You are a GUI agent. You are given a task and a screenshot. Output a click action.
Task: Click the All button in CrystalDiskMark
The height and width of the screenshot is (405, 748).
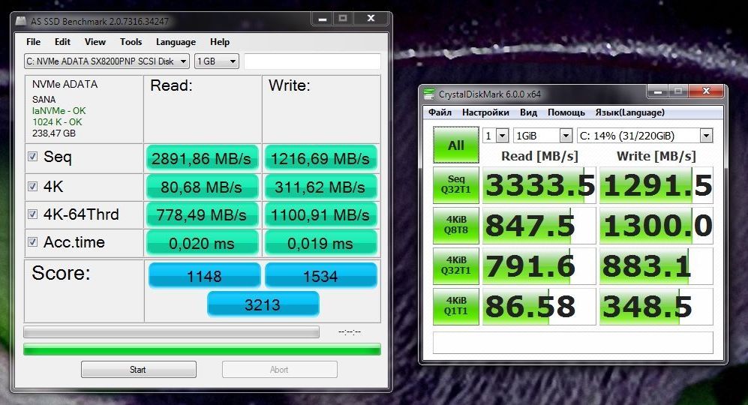(456, 145)
